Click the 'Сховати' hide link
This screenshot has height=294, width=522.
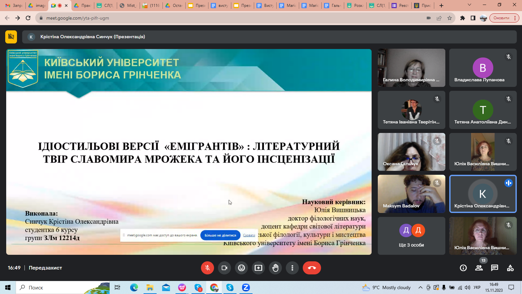click(x=249, y=235)
